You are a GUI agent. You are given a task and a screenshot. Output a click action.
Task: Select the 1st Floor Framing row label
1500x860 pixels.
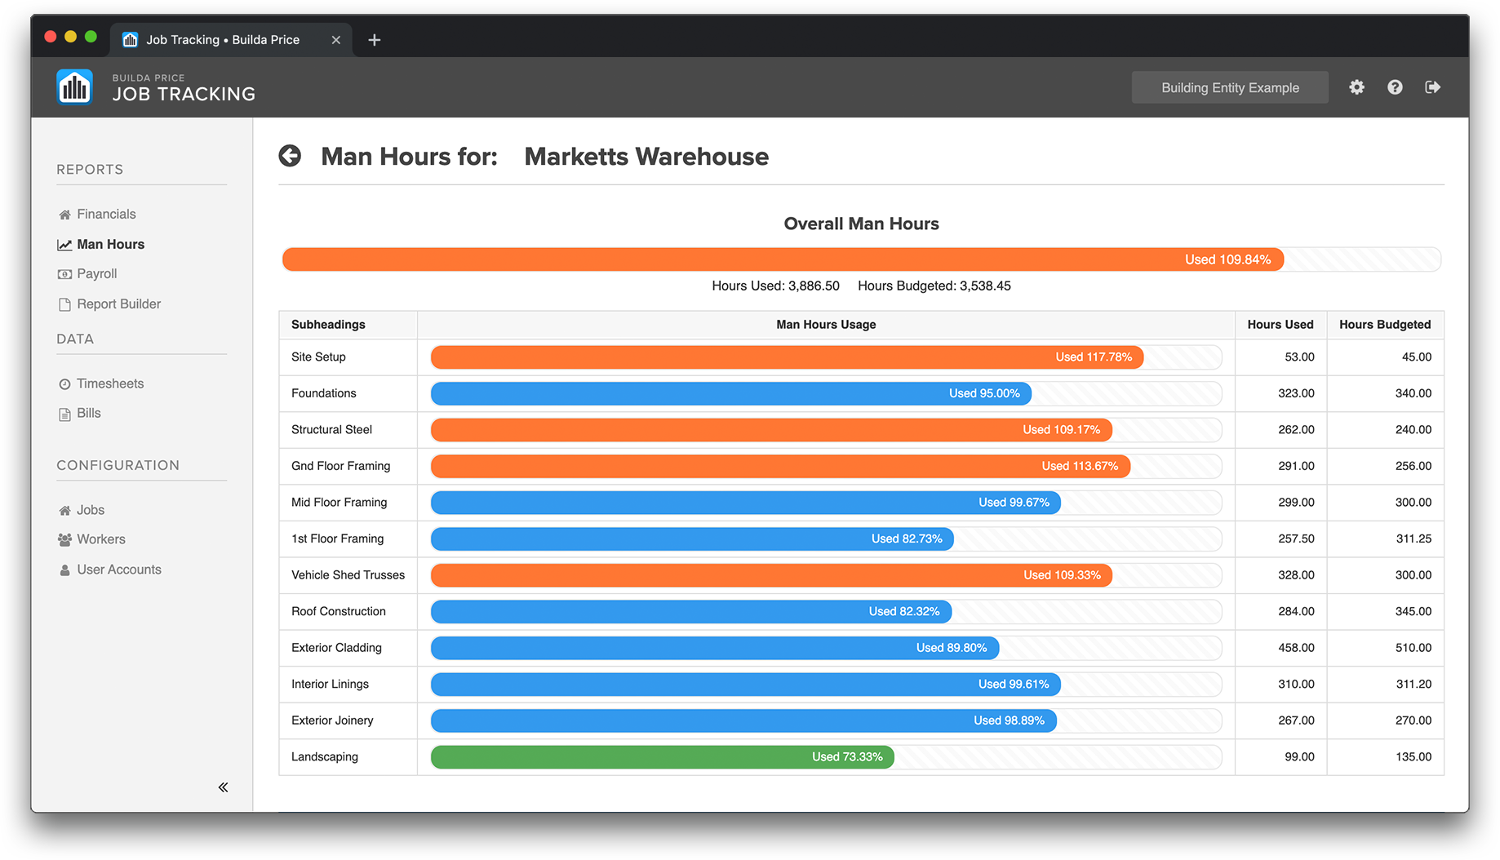coord(337,539)
